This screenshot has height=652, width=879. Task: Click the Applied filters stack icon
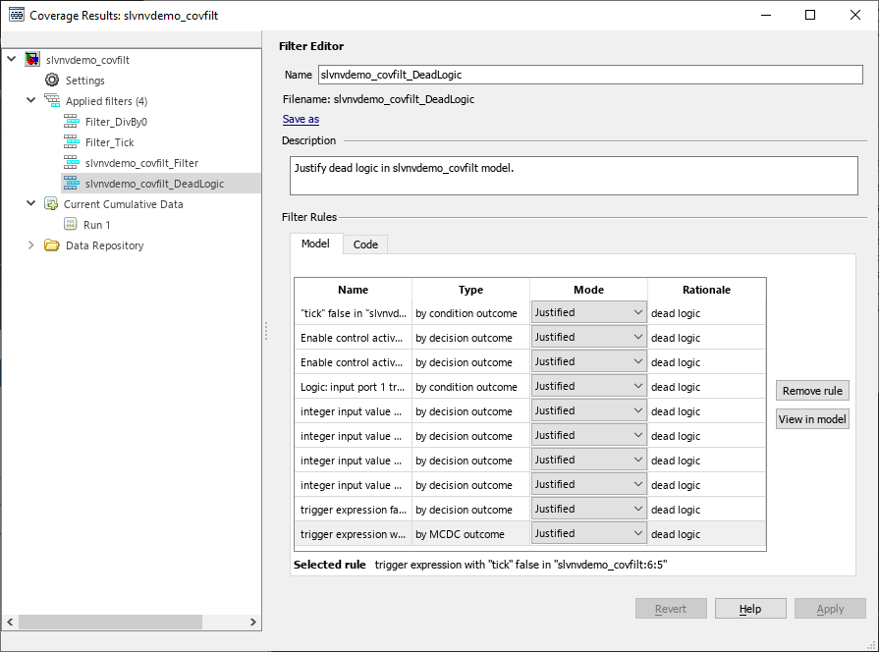pyautogui.click(x=52, y=100)
